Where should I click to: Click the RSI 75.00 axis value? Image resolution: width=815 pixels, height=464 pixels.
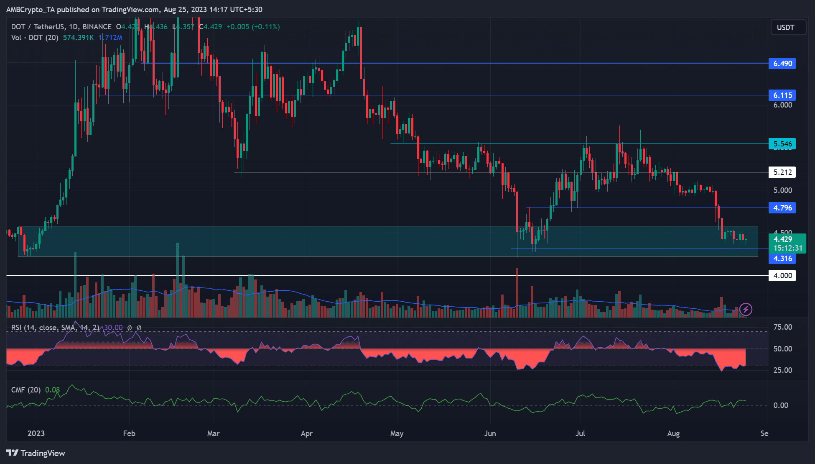(782, 327)
